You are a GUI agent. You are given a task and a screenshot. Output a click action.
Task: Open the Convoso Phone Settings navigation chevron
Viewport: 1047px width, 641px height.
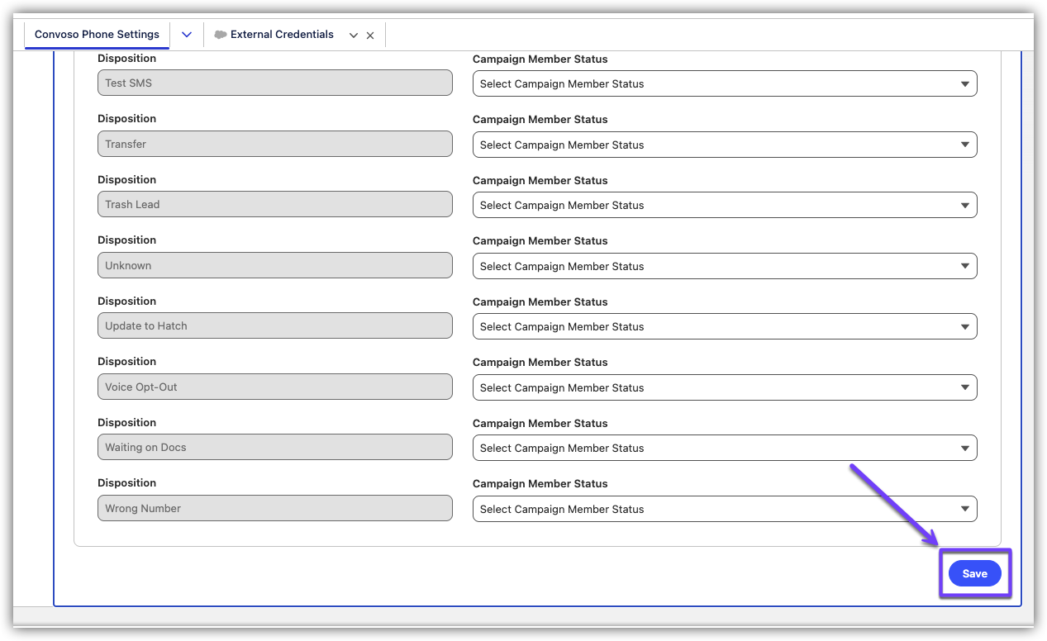(x=187, y=35)
